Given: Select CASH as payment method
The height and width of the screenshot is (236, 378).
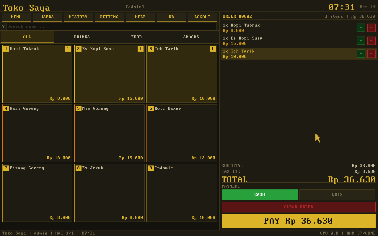Looking at the screenshot, I should click(260, 194).
